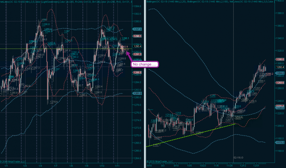
Task: Click the 12/12 date label on the time axis
Action: (x=243, y=166)
